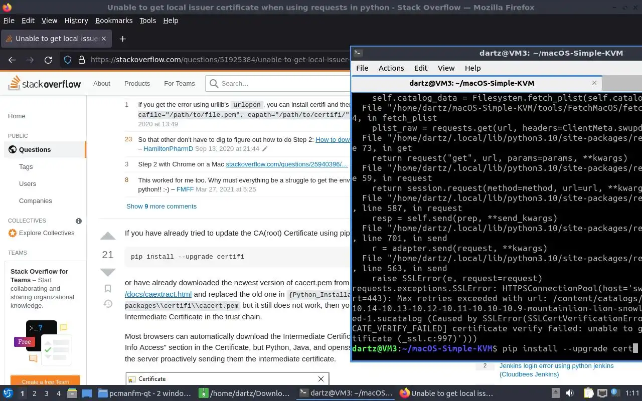Viewport: 642px width, 401px height.
Task: Open the LXQt start menu icon
Action: (8, 393)
